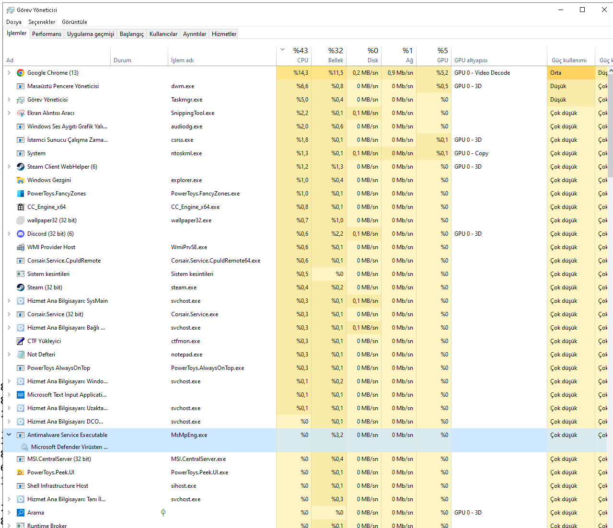613x528 pixels.
Task: Sort by the Ad column header
Action: (57, 56)
